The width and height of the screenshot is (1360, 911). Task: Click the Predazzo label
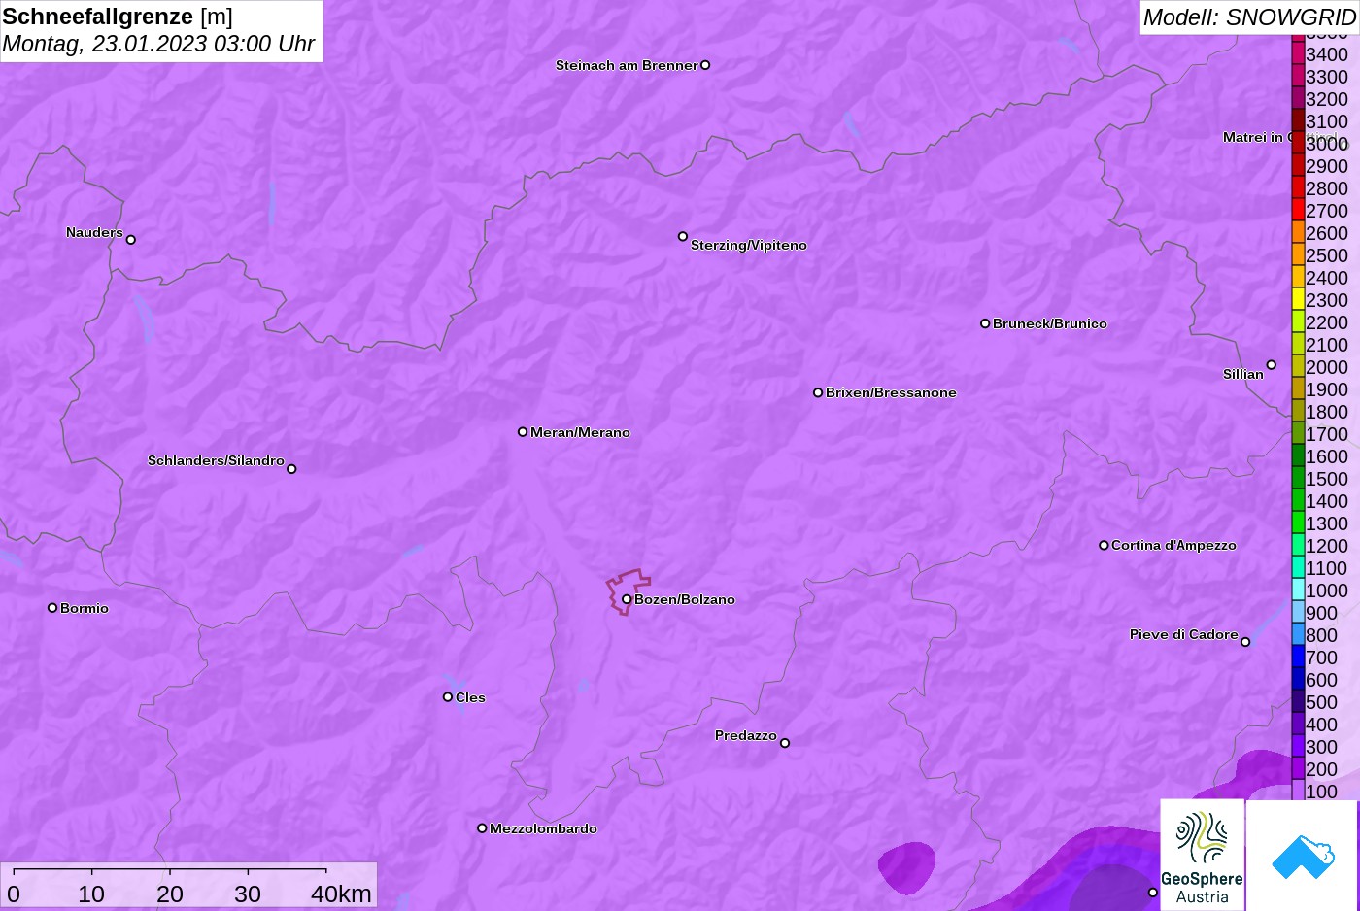(x=746, y=735)
